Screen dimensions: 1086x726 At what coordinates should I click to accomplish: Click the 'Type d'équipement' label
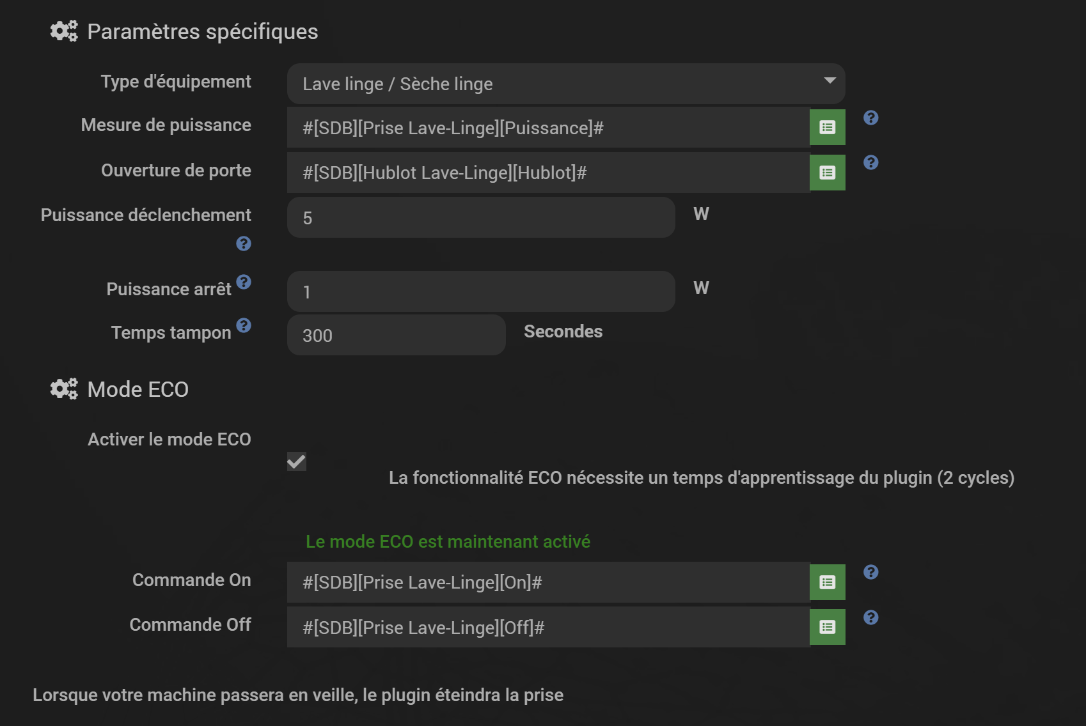pyautogui.click(x=176, y=81)
